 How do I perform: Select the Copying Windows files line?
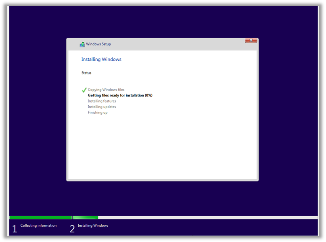point(106,90)
